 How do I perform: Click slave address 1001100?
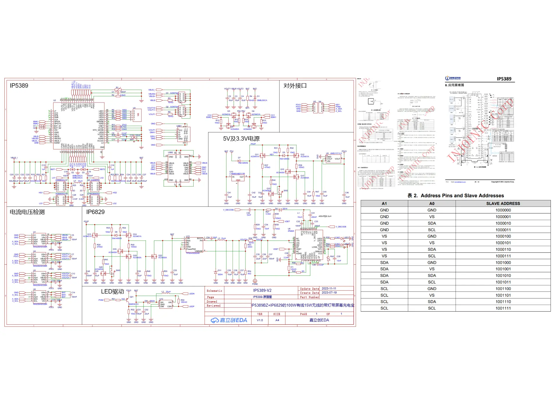coord(503,289)
